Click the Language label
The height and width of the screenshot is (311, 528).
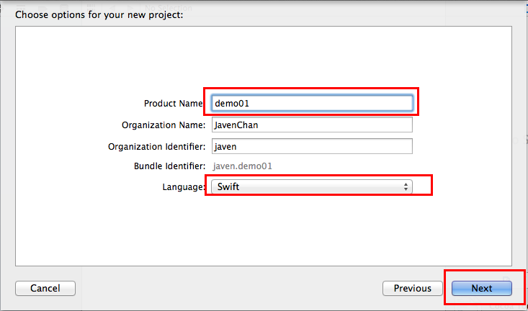click(x=184, y=187)
